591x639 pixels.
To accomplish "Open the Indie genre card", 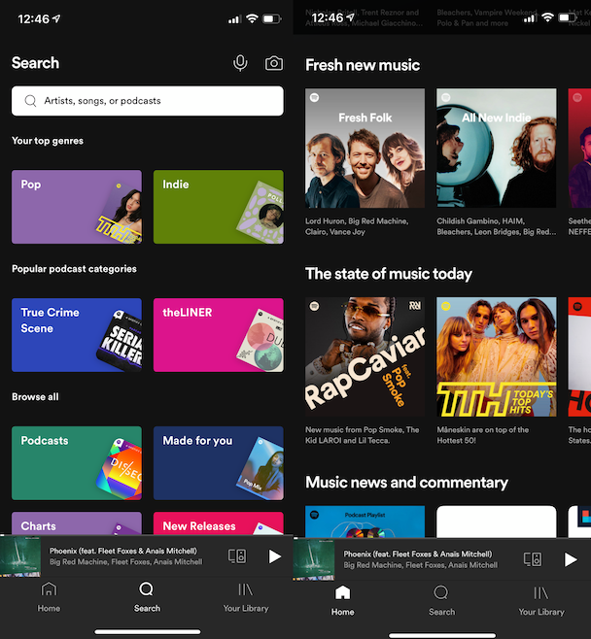I will pyautogui.click(x=218, y=207).
